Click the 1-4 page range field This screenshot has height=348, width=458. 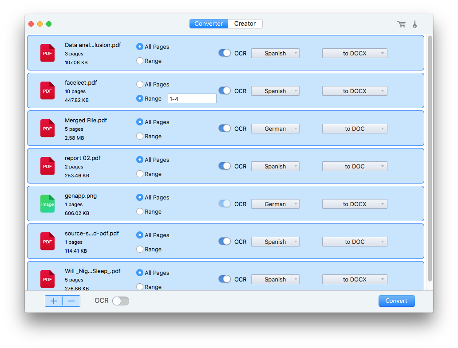coord(192,98)
